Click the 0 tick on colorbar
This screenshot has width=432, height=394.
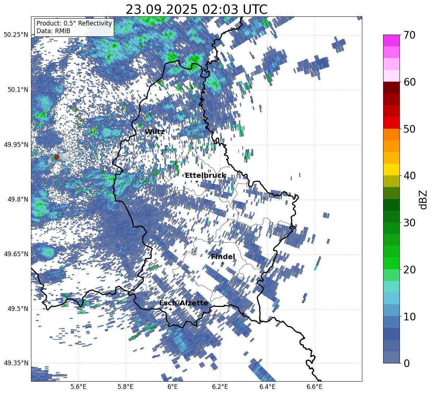pos(407,363)
